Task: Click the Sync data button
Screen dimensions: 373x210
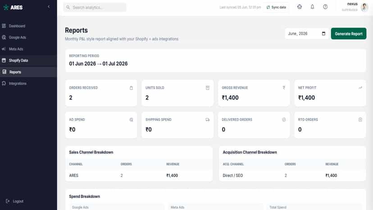Action: (276, 7)
